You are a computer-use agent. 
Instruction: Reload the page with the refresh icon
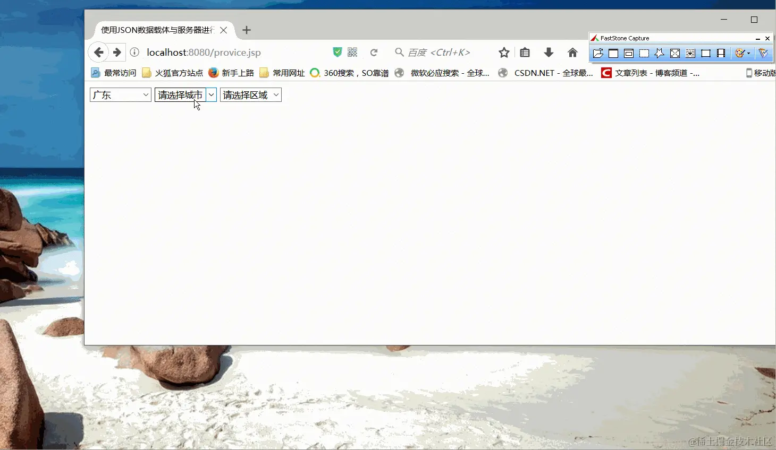374,53
